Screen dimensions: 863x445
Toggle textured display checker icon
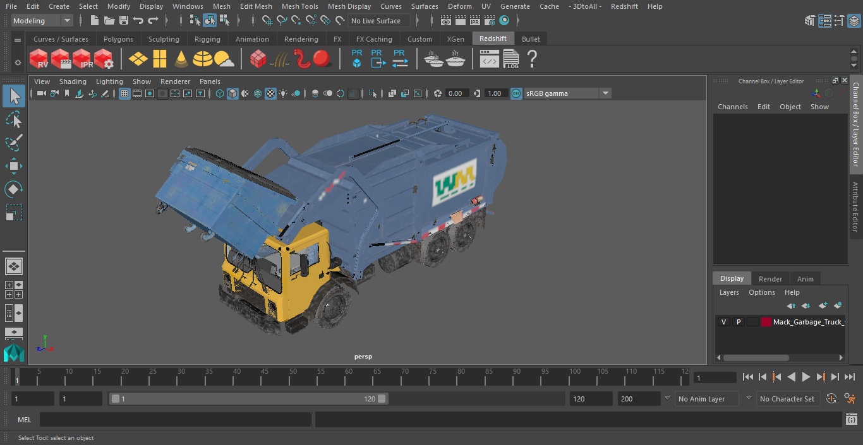tap(270, 93)
